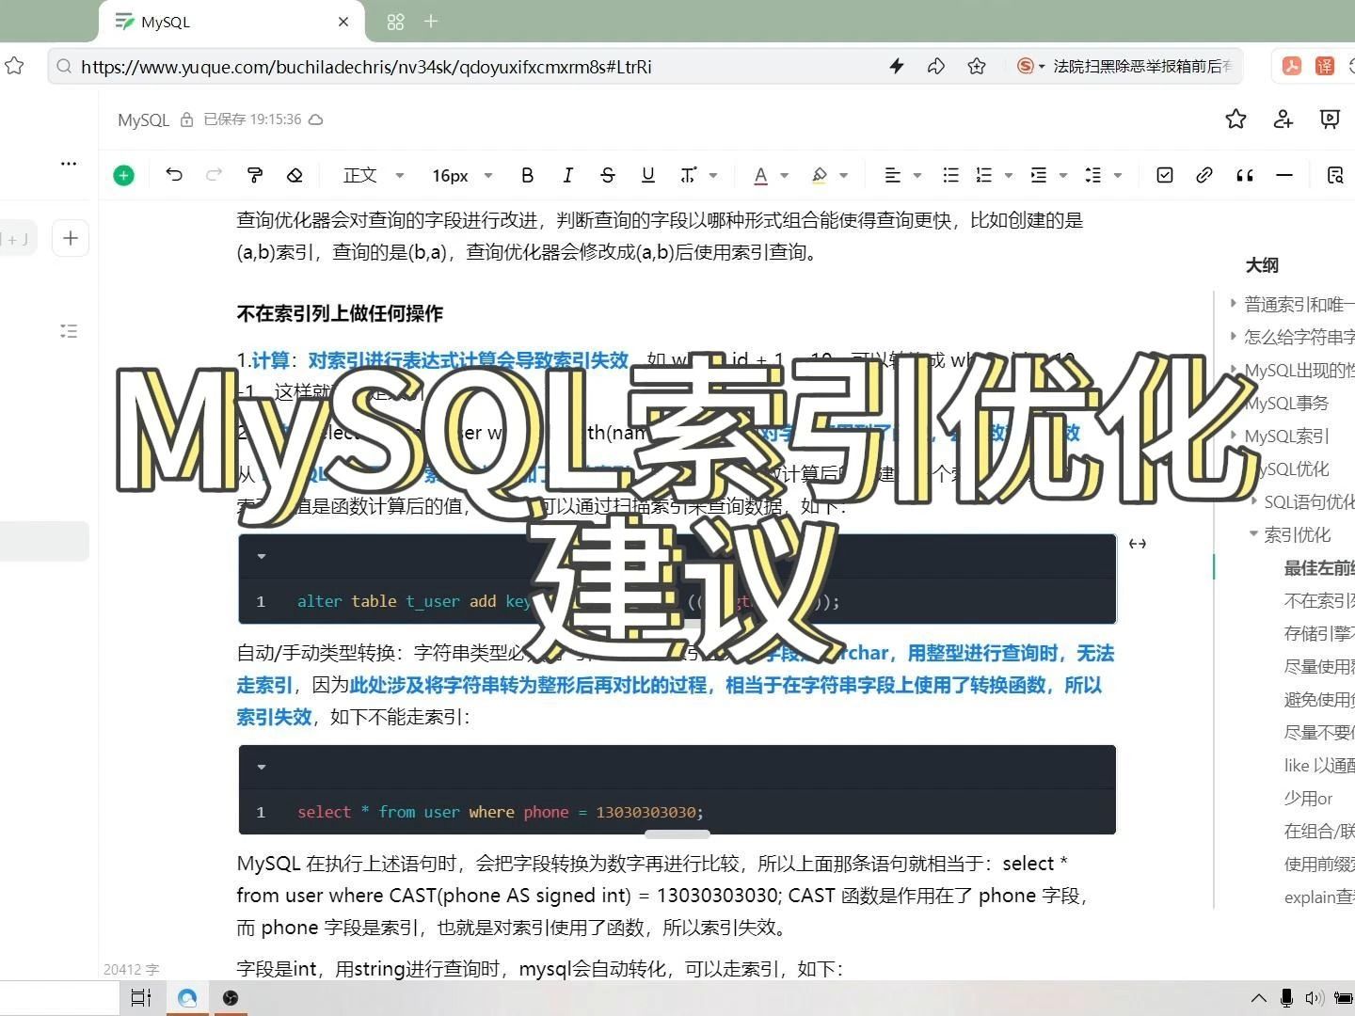This screenshot has width=1355, height=1016.
Task: Click the left sidebar add plus button
Action: coord(71,238)
